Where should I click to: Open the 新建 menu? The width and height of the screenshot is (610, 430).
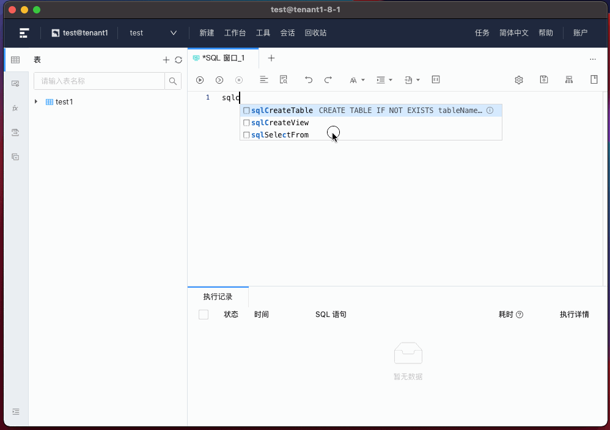pos(207,33)
